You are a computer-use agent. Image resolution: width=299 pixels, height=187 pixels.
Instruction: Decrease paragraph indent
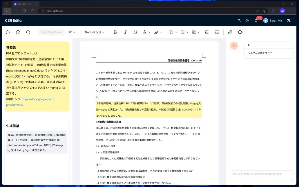[206, 32]
